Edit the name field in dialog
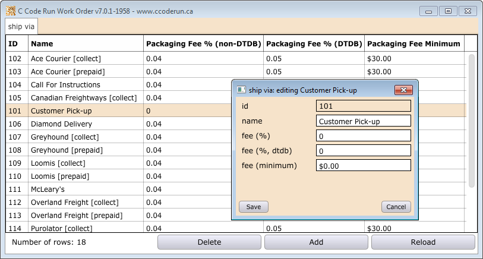The image size is (483, 259). (363, 121)
